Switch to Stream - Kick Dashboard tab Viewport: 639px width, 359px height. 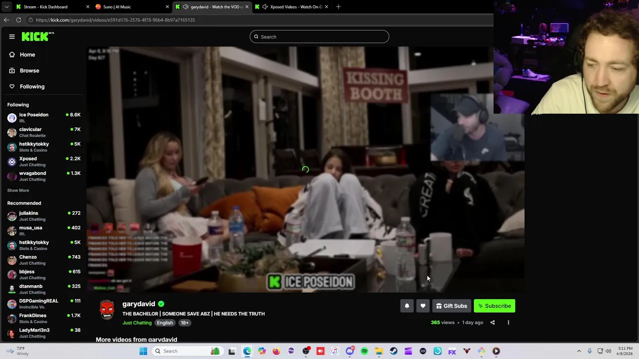52,6
